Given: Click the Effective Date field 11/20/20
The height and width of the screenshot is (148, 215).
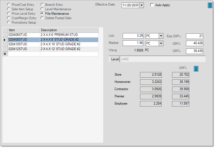Looking at the screenshot, I should (131, 5).
